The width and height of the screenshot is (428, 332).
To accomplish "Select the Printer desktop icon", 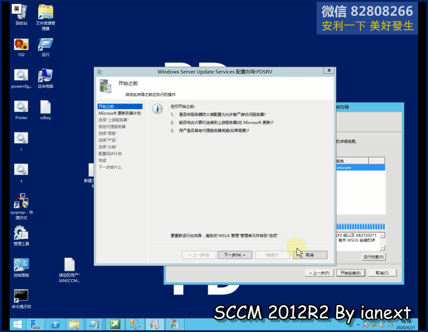I will point(21,110).
